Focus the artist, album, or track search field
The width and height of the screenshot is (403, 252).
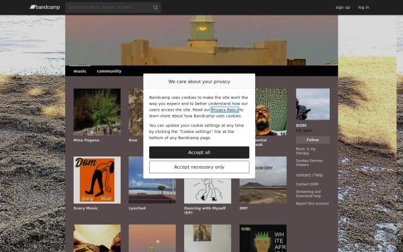click(113, 7)
